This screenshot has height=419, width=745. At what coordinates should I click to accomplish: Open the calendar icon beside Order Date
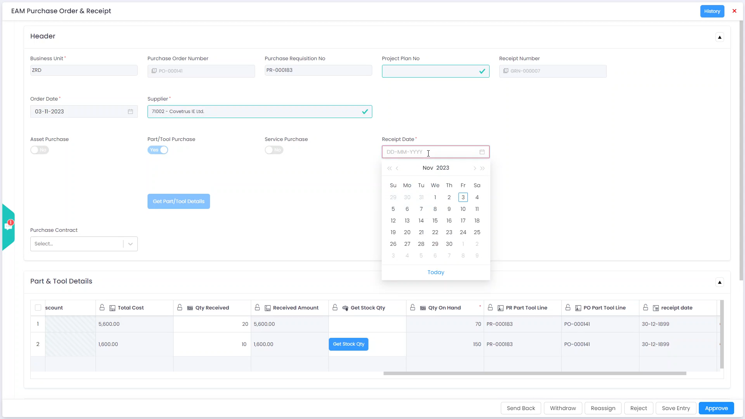coord(130,111)
